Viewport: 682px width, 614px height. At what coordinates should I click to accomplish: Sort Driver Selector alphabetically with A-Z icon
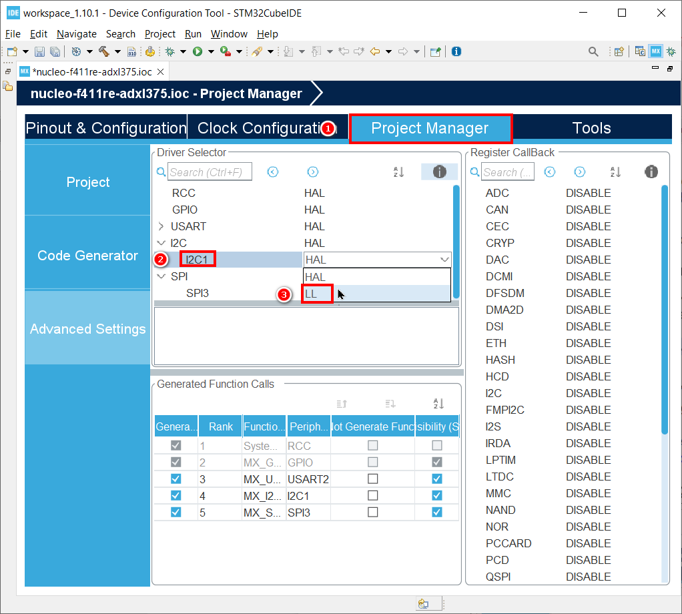399,172
